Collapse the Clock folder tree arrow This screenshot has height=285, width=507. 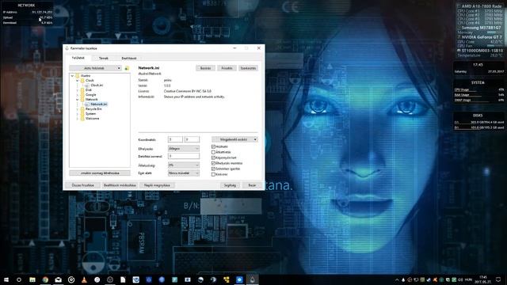tap(78, 81)
